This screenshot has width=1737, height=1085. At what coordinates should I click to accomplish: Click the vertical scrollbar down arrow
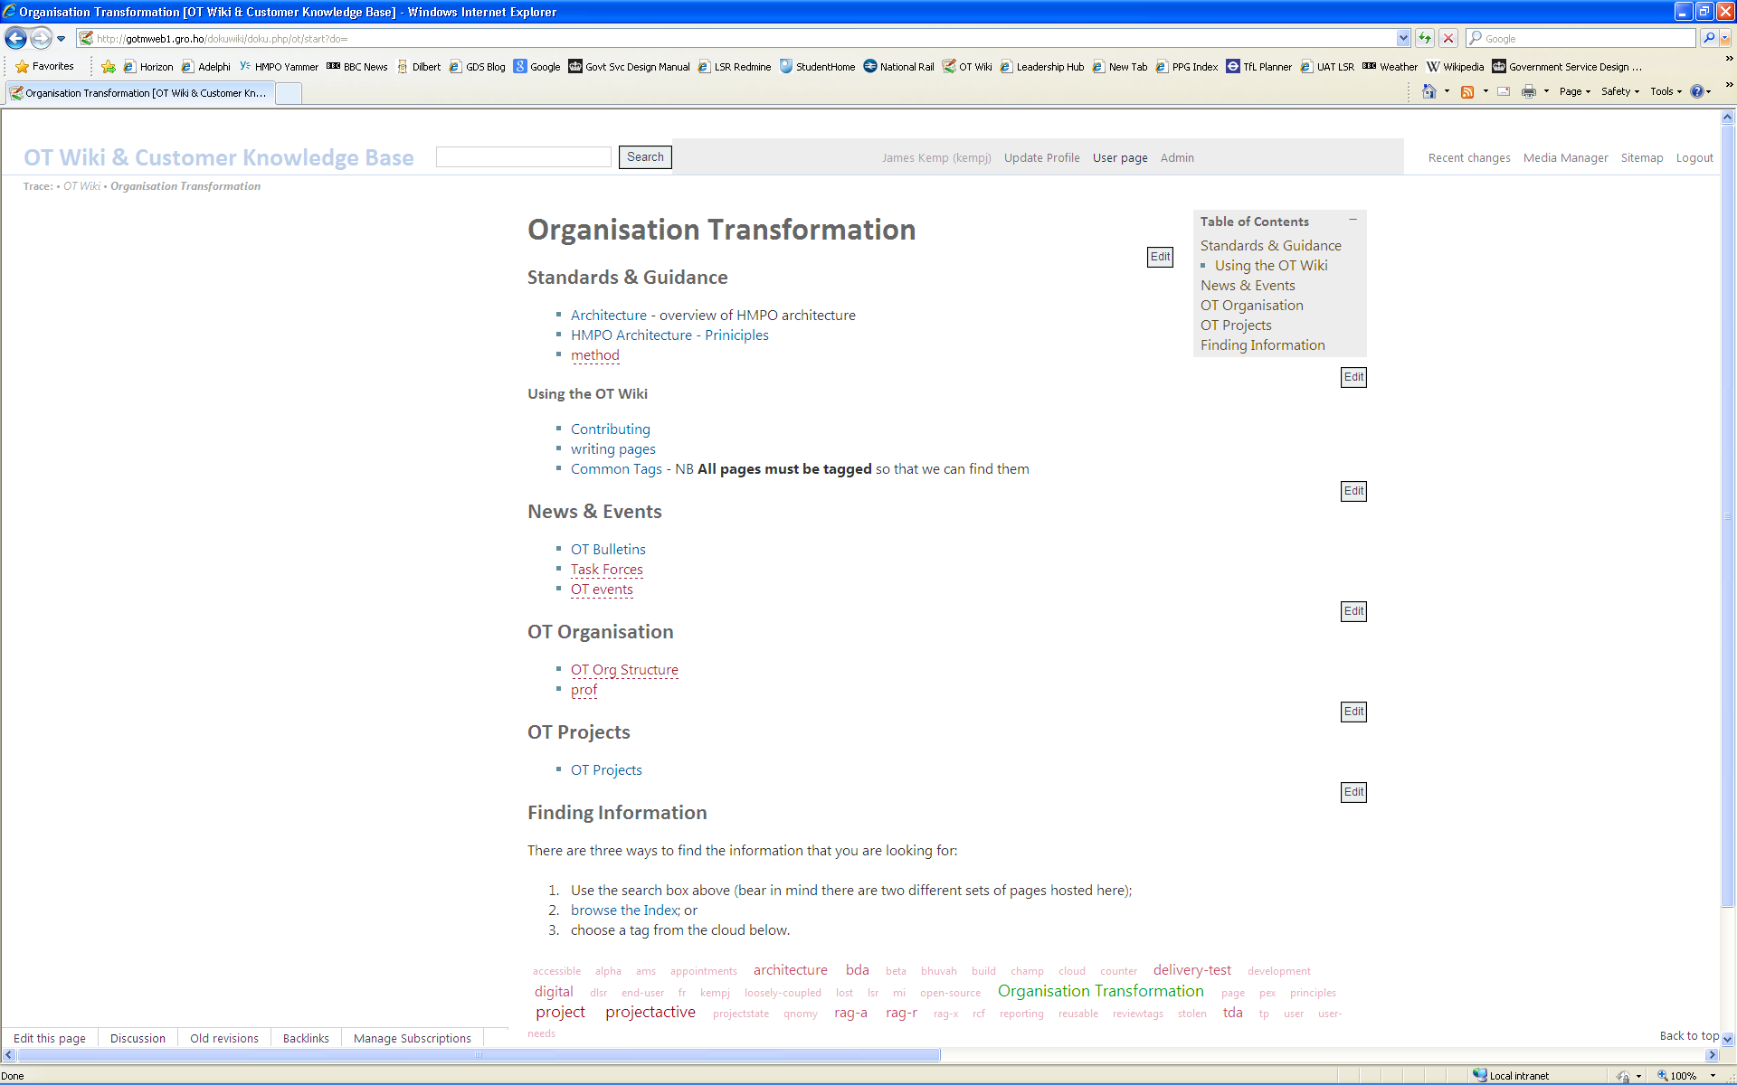pos(1728,1040)
